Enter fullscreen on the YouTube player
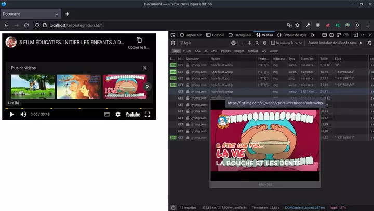The height and width of the screenshot is (211, 374). pos(148,114)
